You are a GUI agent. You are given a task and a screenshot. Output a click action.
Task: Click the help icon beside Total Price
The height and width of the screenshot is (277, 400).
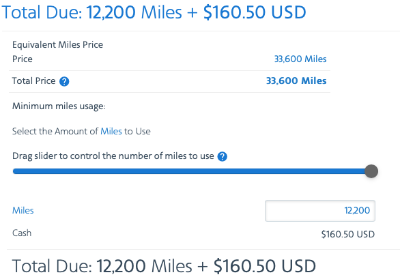pyautogui.click(x=64, y=82)
